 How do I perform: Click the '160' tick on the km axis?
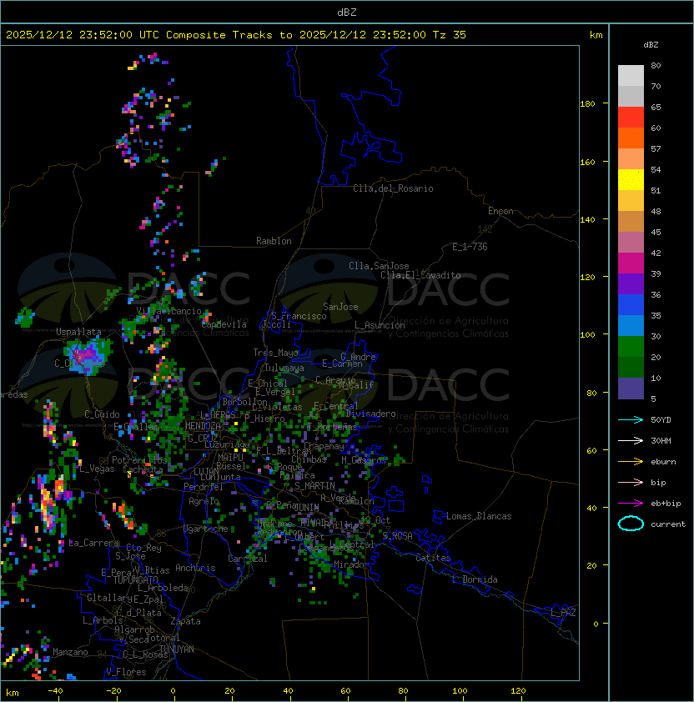pyautogui.click(x=587, y=162)
